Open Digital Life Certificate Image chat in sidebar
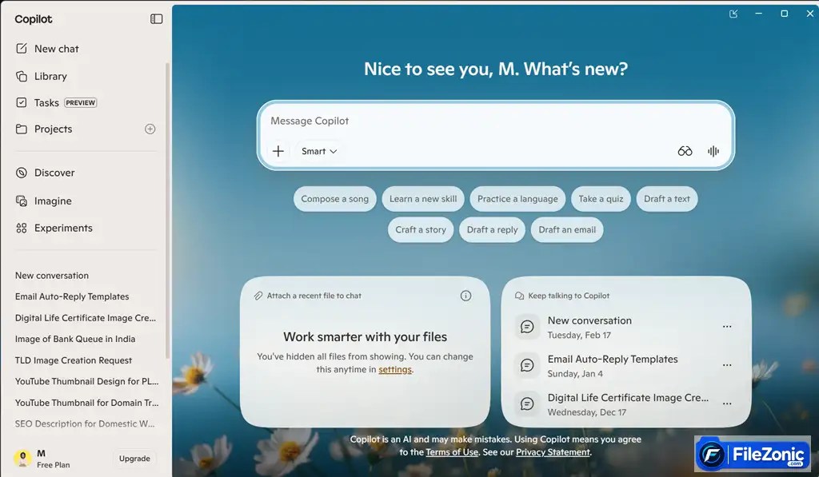This screenshot has height=477, width=819. pos(85,318)
